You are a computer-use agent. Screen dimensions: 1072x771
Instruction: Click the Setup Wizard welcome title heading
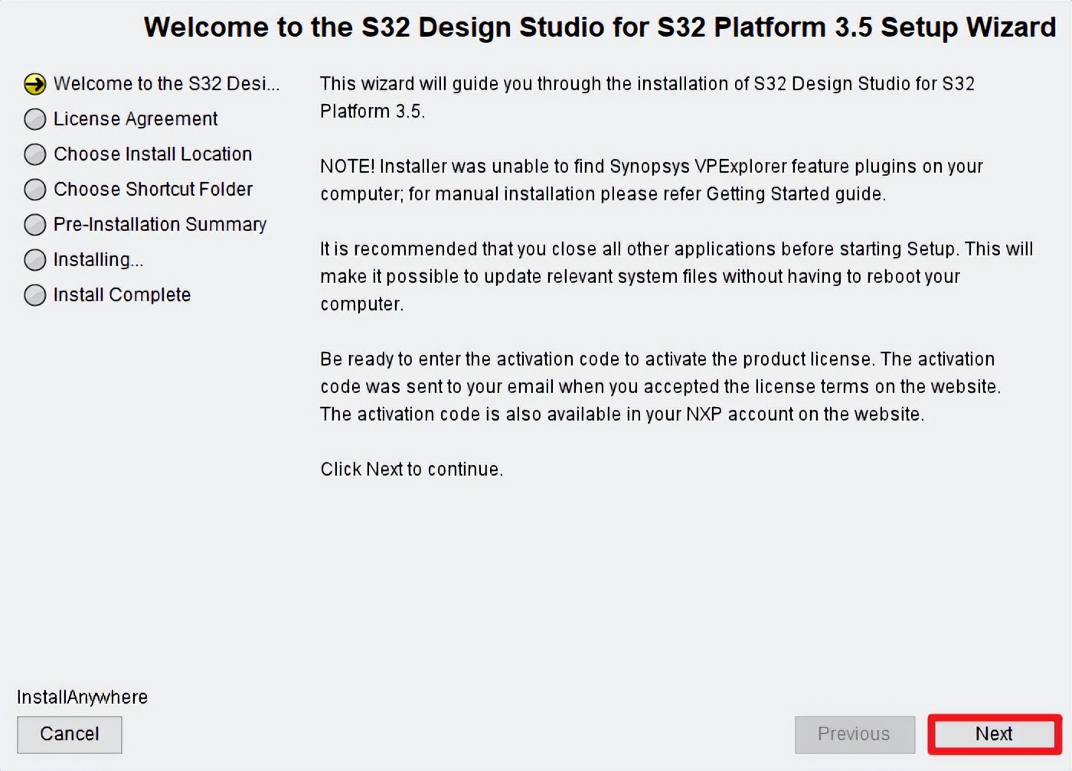[600, 28]
